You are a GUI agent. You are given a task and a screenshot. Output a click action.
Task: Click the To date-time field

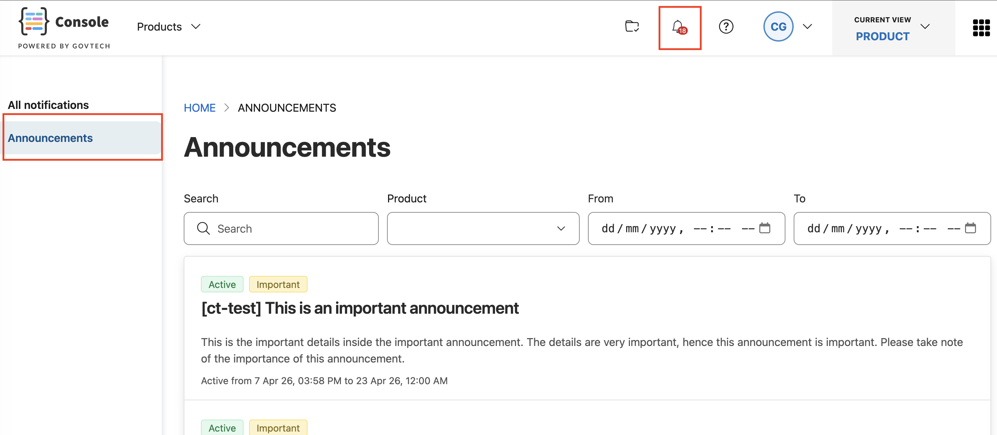892,228
